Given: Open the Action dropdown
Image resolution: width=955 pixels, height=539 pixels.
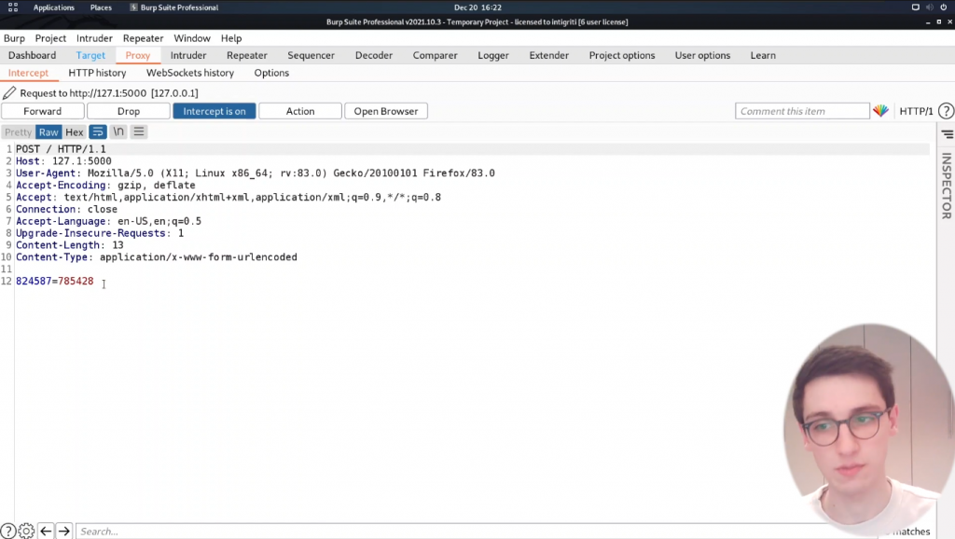Looking at the screenshot, I should [x=300, y=111].
